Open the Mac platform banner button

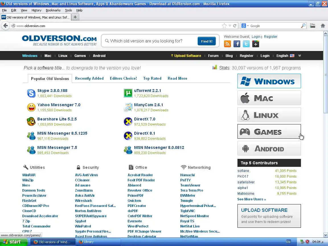pos(269,98)
